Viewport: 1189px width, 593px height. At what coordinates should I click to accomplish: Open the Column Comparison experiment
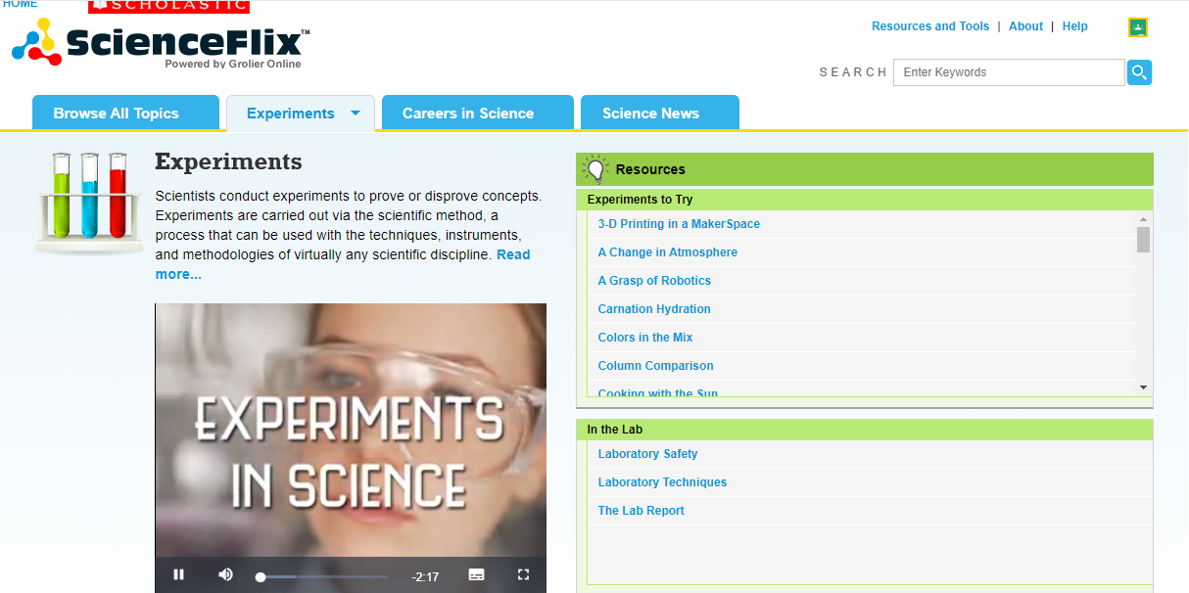(x=656, y=366)
